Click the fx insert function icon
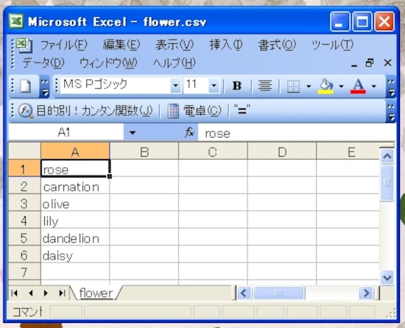This screenshot has height=328, width=405. pos(189,132)
